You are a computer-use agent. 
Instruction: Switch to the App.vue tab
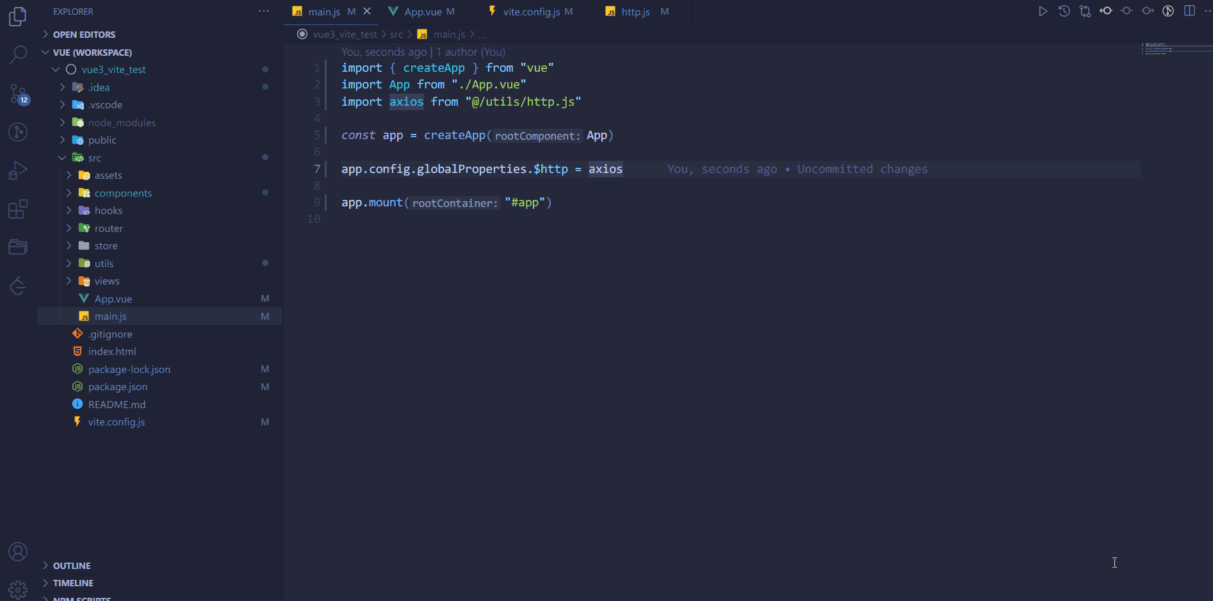[423, 12]
